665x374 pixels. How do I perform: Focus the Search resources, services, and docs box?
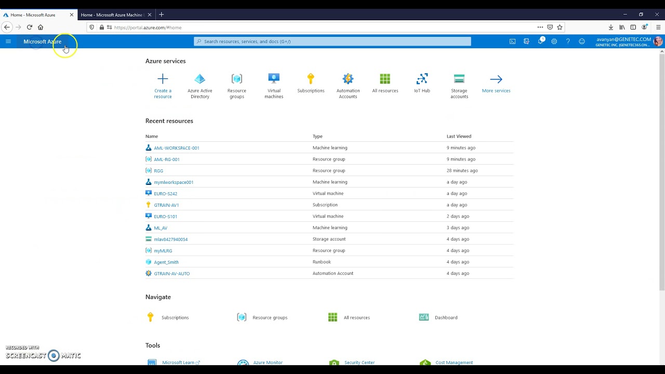tap(332, 42)
